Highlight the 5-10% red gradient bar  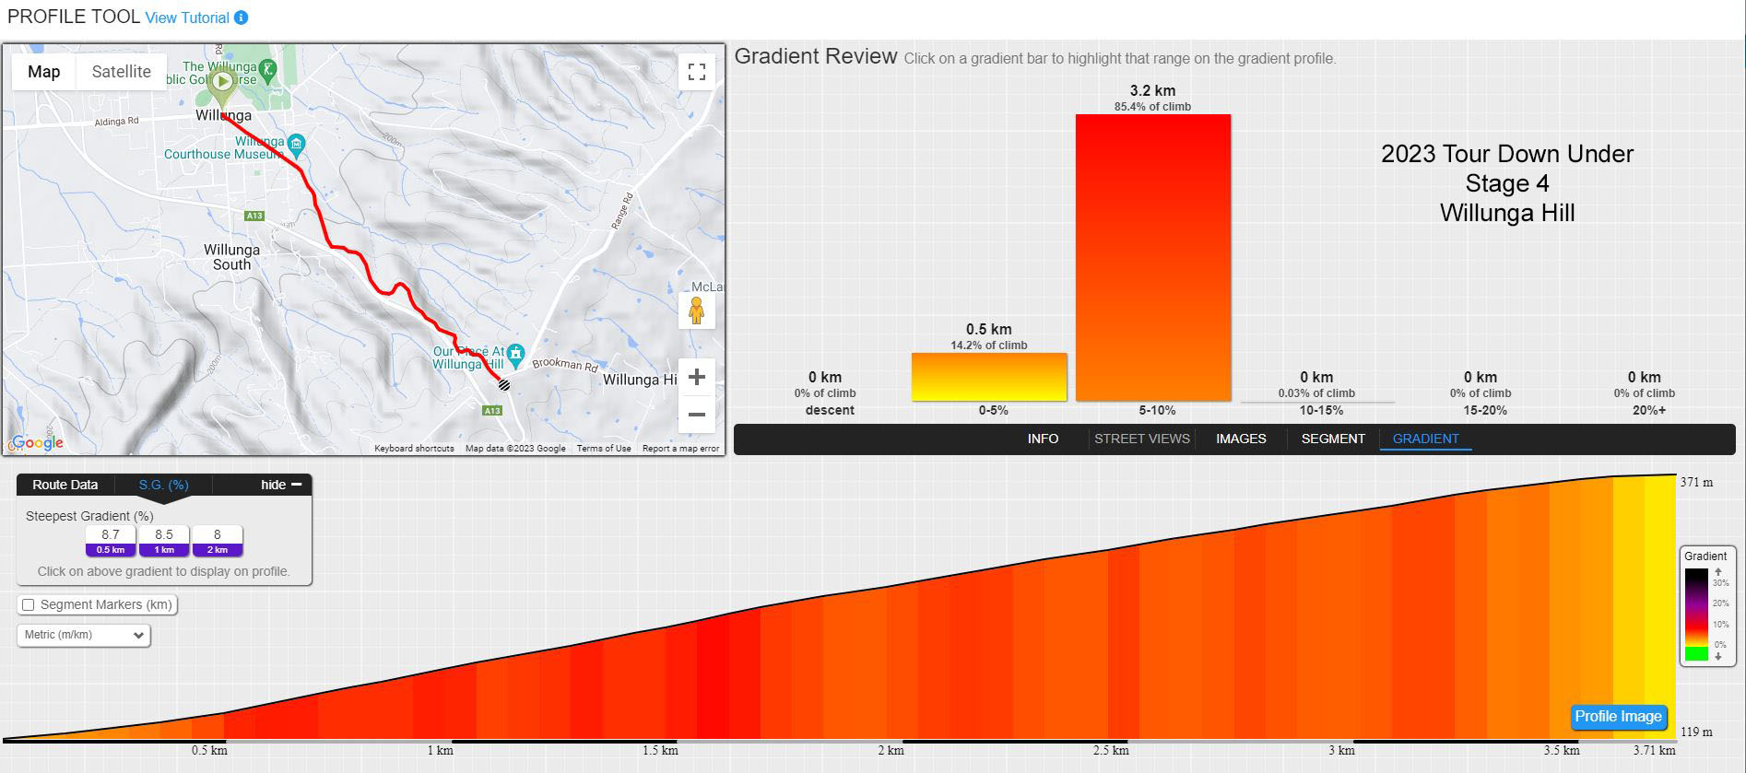click(1152, 257)
